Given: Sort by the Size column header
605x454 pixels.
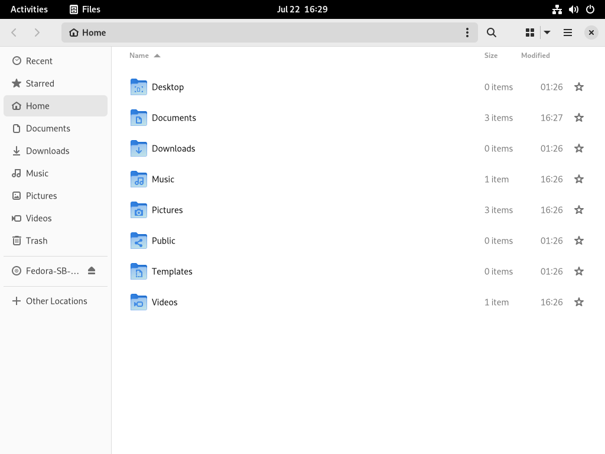Looking at the screenshot, I should tap(491, 56).
